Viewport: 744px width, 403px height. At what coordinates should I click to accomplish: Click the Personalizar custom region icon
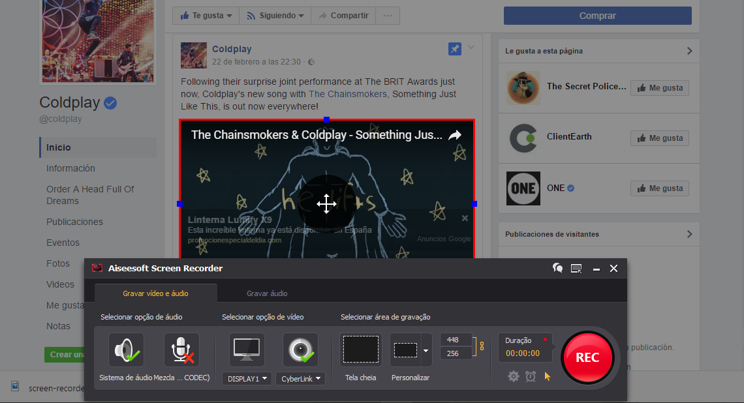[x=405, y=350]
